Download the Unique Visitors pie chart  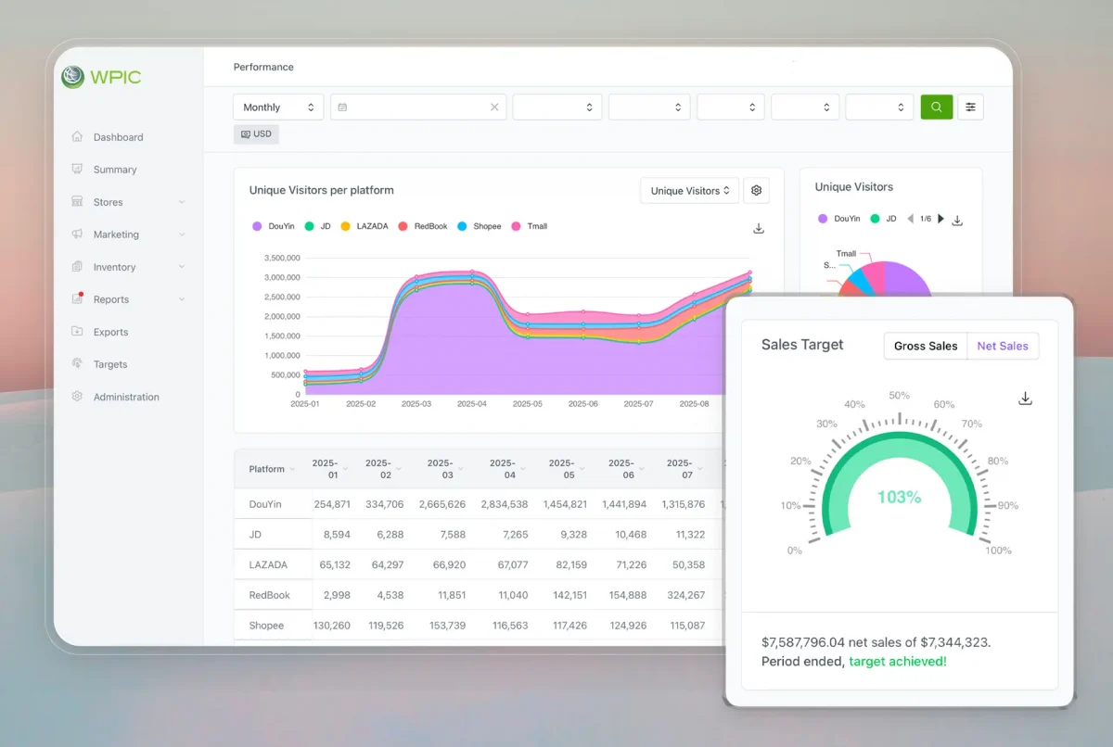[x=957, y=221]
